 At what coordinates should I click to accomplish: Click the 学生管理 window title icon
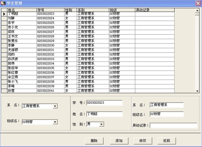(x=3, y=3)
